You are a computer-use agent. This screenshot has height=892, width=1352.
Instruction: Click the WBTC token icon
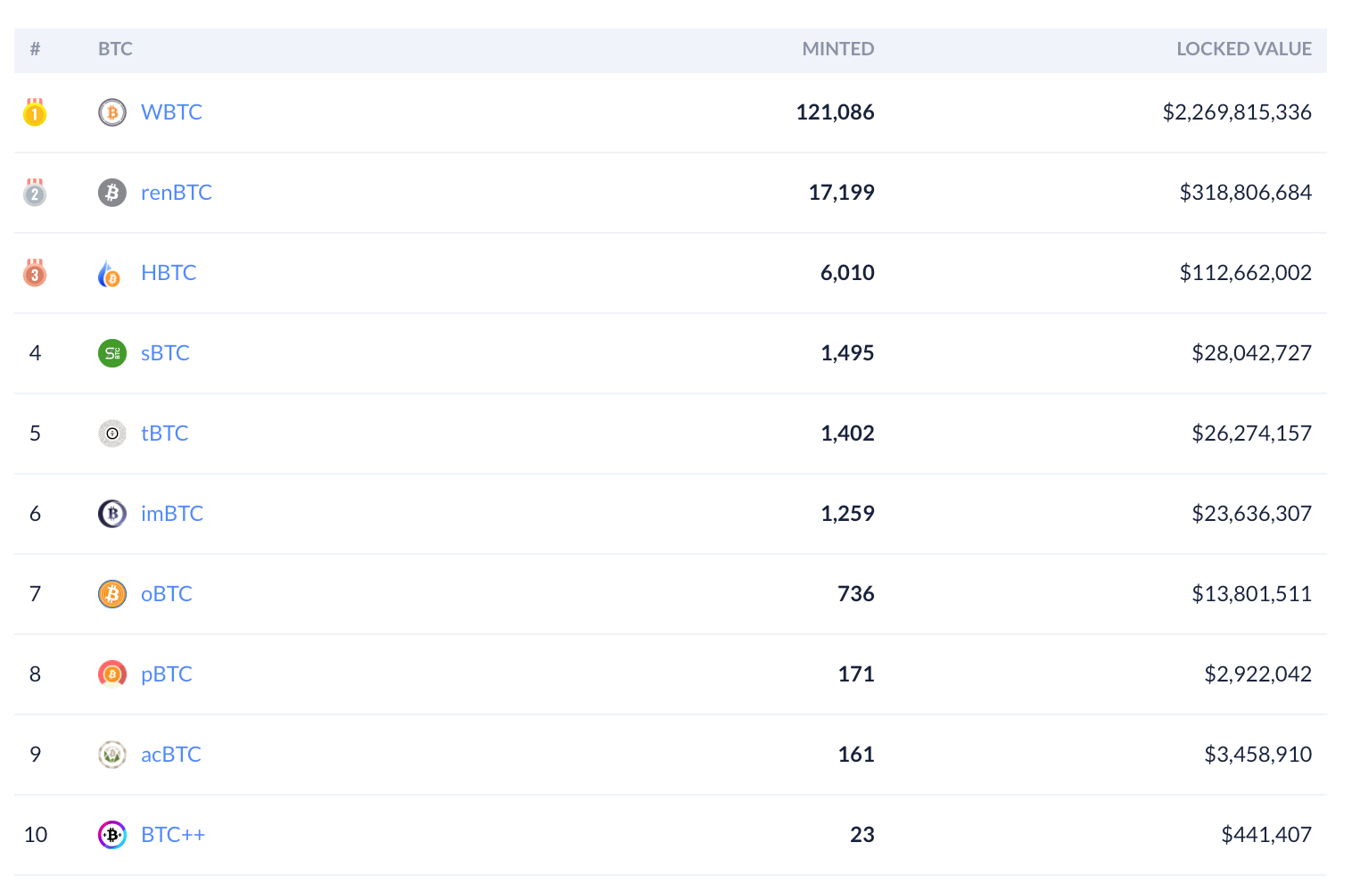[111, 112]
